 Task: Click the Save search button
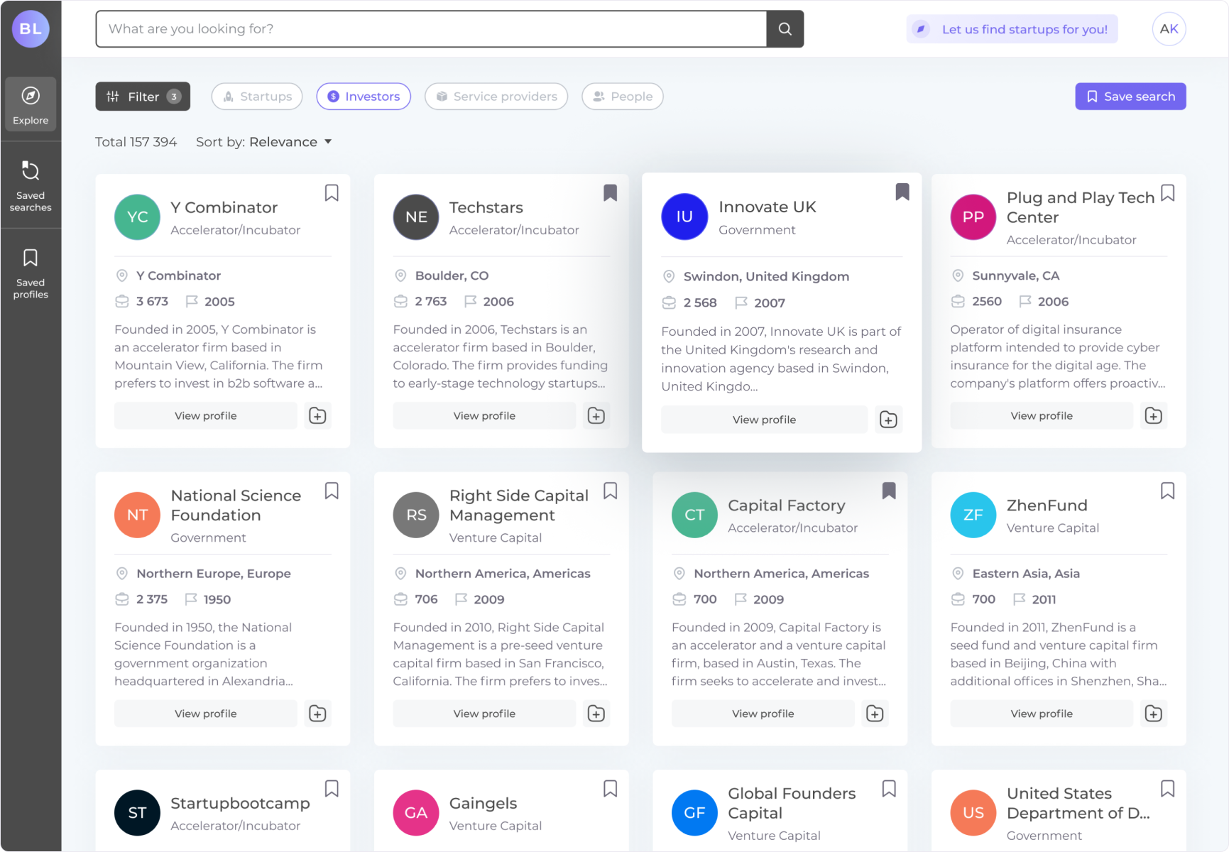click(1130, 97)
